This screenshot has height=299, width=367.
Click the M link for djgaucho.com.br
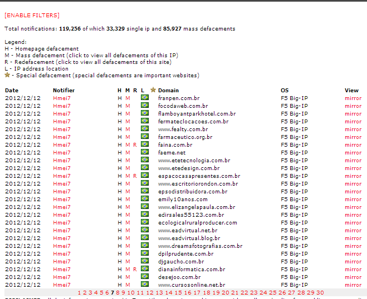click(x=128, y=262)
